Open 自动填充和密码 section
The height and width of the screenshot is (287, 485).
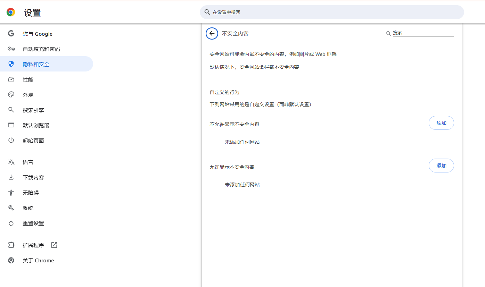[47, 49]
